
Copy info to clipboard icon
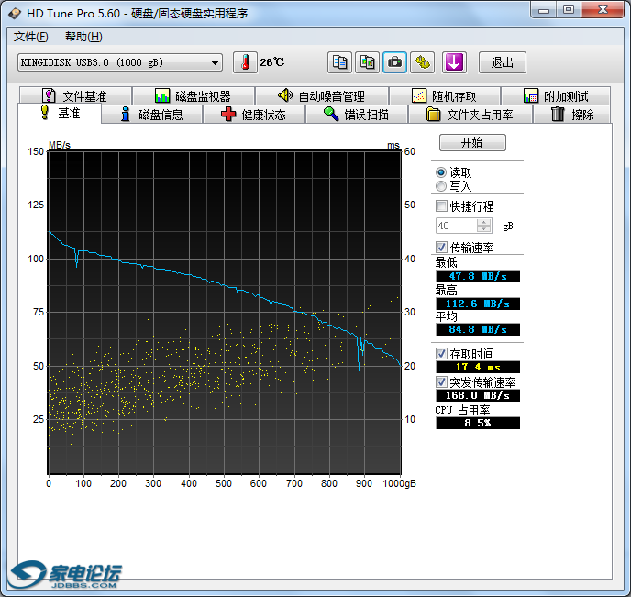coord(339,62)
